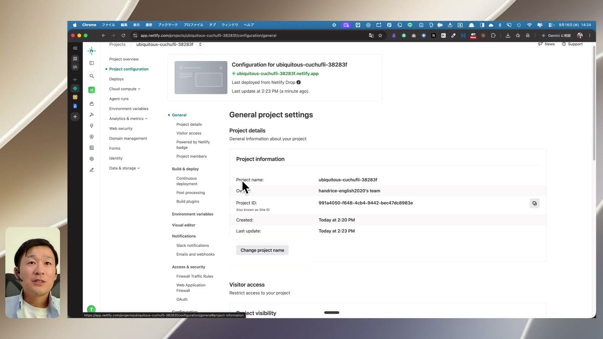
Task: Go back in Chrome history
Action: pyautogui.click(x=103, y=35)
